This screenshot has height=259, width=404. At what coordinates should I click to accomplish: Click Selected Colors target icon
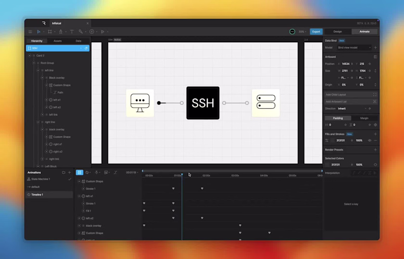[x=375, y=165]
